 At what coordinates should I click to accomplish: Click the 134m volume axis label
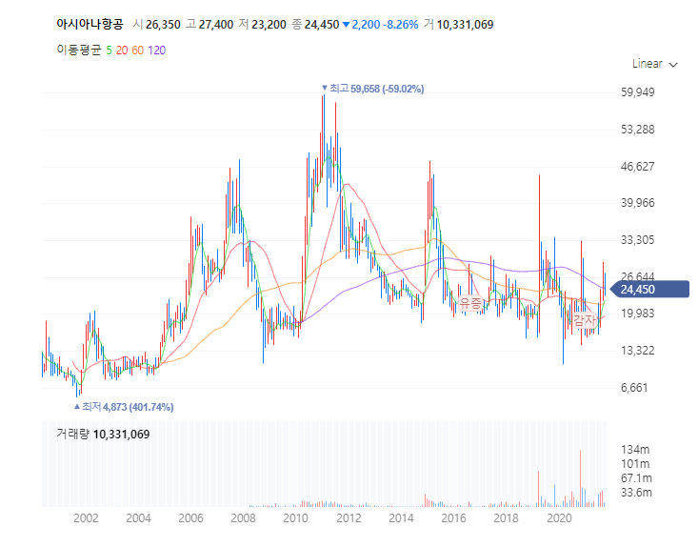(635, 450)
